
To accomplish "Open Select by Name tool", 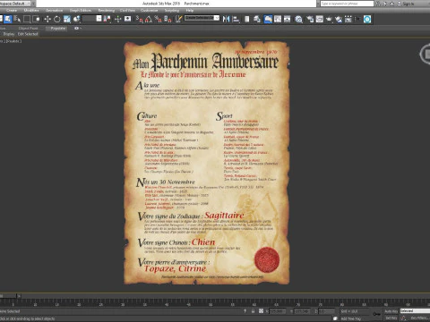I will coord(17,19).
